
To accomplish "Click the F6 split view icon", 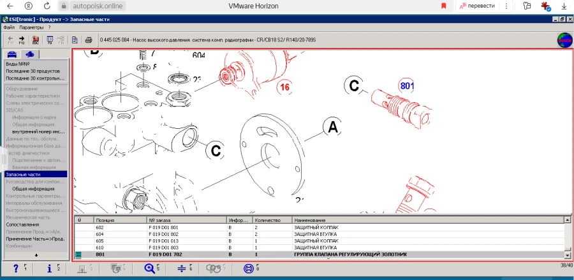I will point(180,269).
